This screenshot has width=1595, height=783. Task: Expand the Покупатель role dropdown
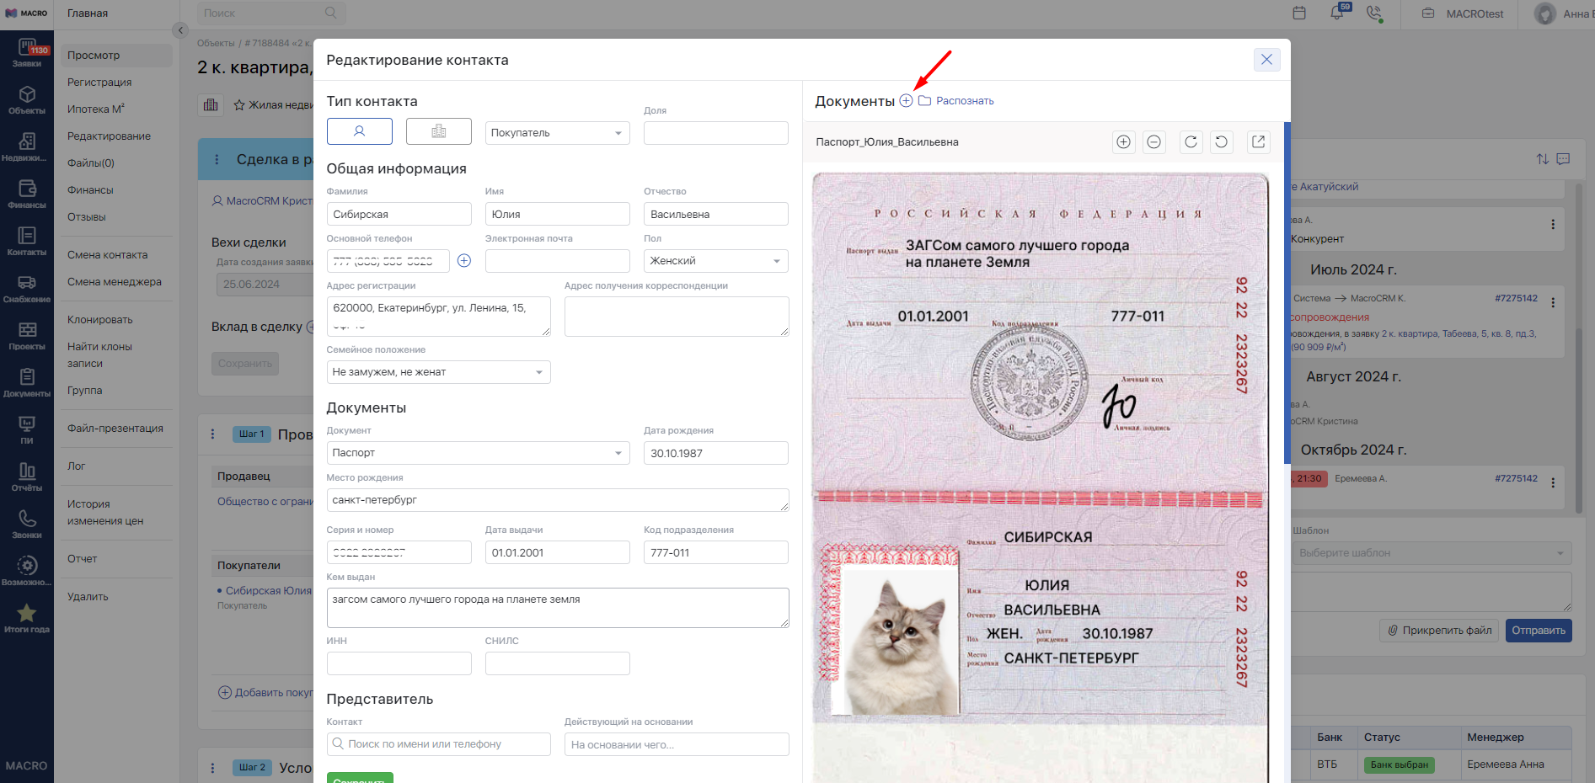pos(558,133)
